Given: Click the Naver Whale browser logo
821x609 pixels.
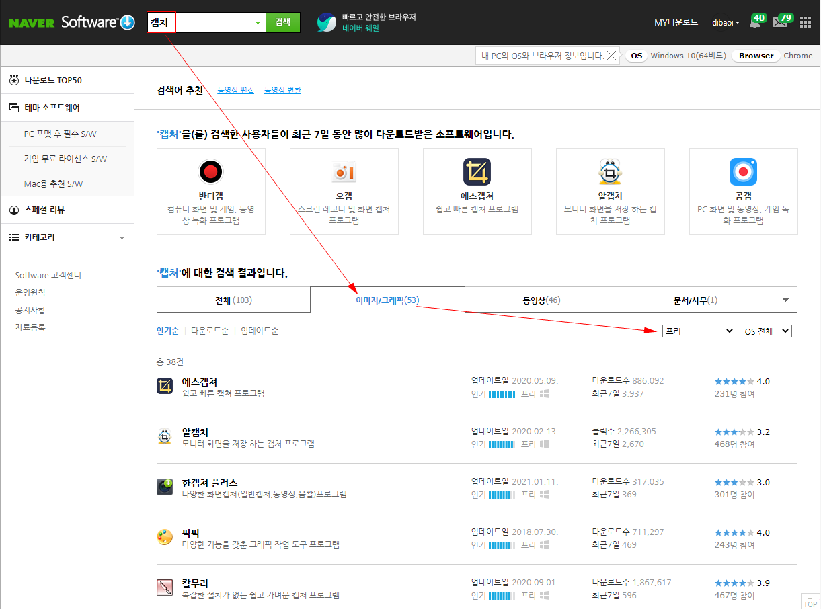Looking at the screenshot, I should tap(327, 22).
